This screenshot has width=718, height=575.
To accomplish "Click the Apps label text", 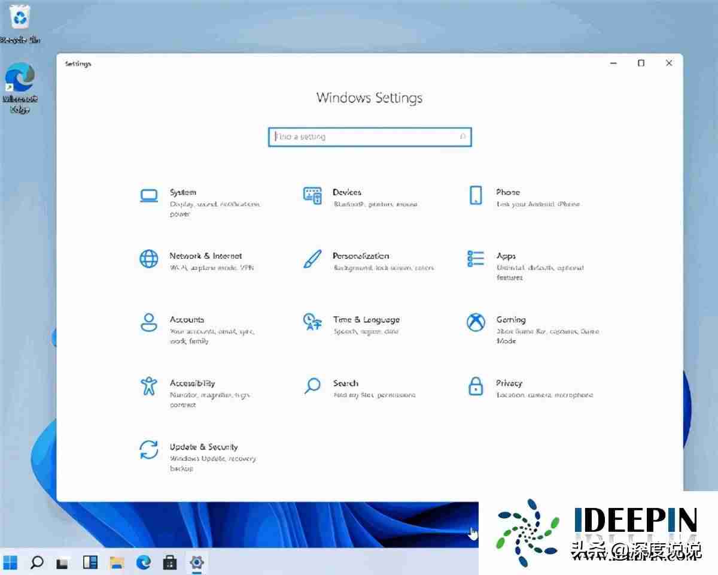I will point(506,256).
